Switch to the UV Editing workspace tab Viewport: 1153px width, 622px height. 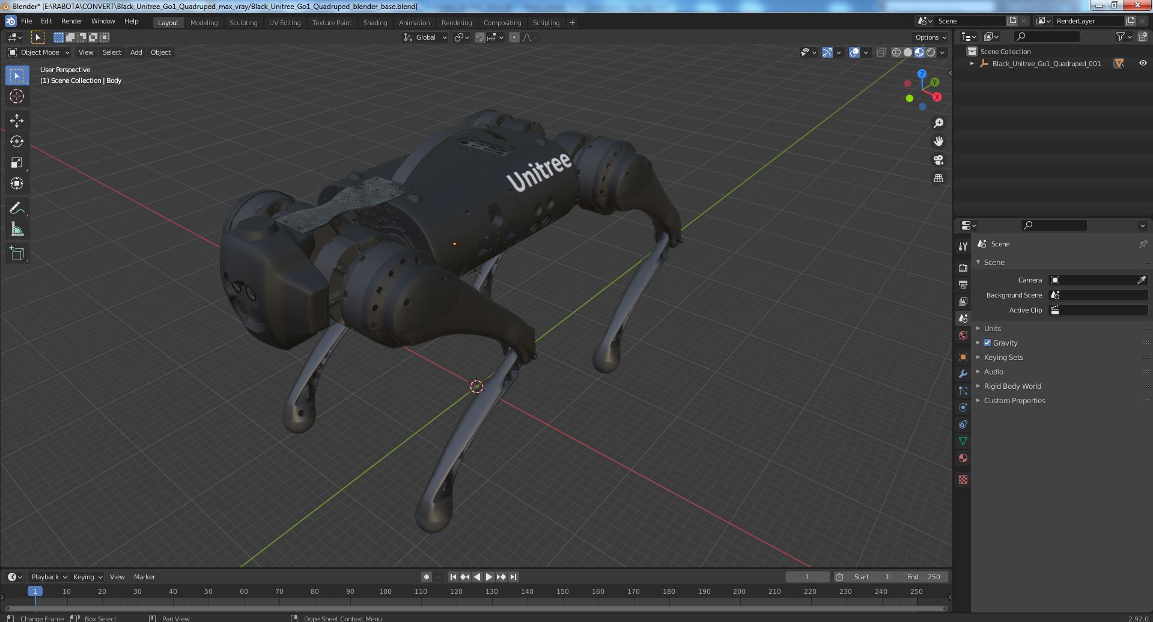point(285,23)
